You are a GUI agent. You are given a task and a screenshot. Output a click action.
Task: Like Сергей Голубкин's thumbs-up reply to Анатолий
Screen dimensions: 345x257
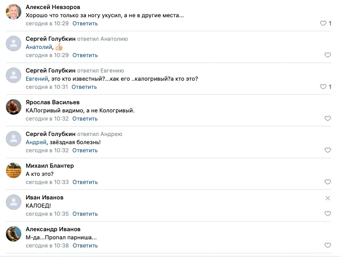pyautogui.click(x=328, y=55)
